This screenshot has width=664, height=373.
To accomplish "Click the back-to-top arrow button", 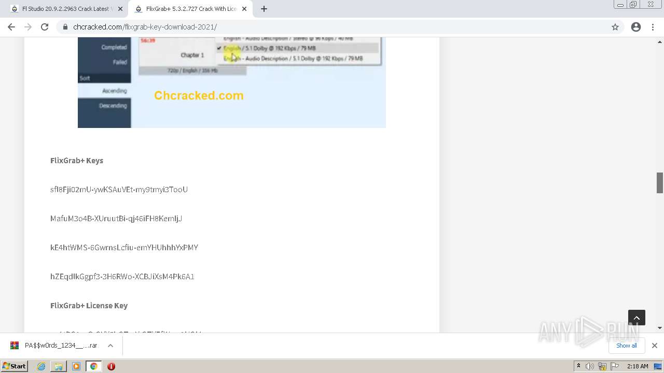I will click(637, 318).
